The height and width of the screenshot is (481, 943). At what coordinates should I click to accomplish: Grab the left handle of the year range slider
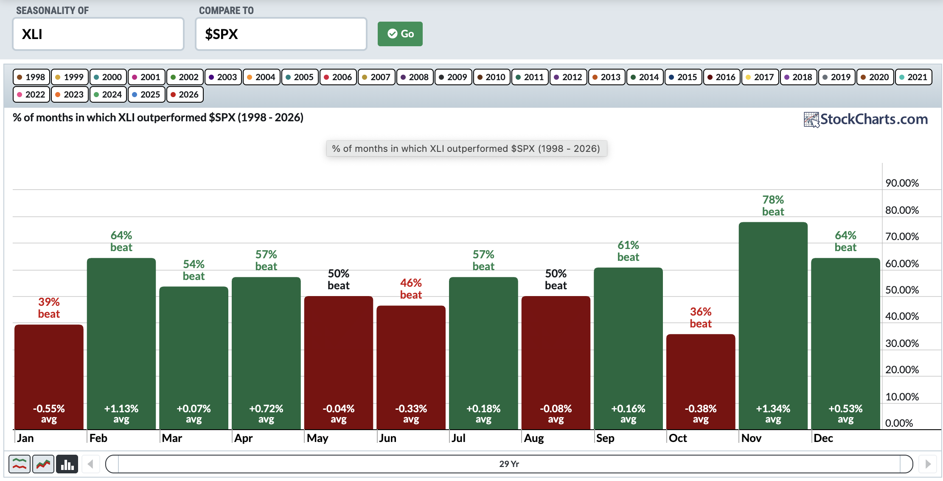tap(112, 464)
